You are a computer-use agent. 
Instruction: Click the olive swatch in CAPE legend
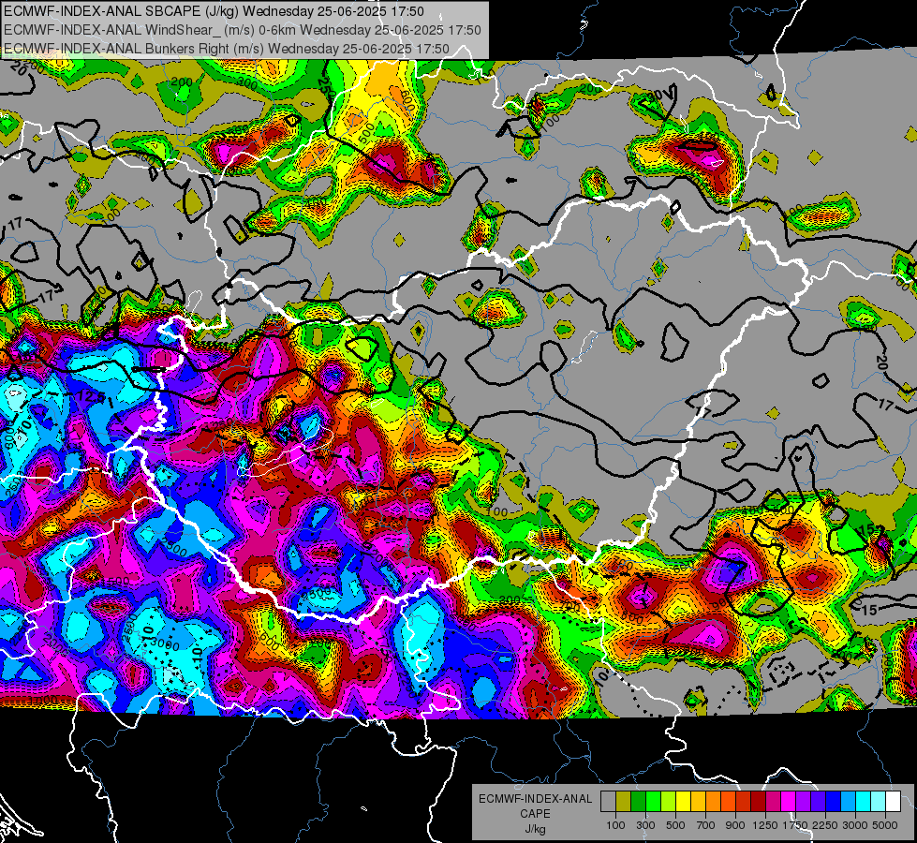624,802
